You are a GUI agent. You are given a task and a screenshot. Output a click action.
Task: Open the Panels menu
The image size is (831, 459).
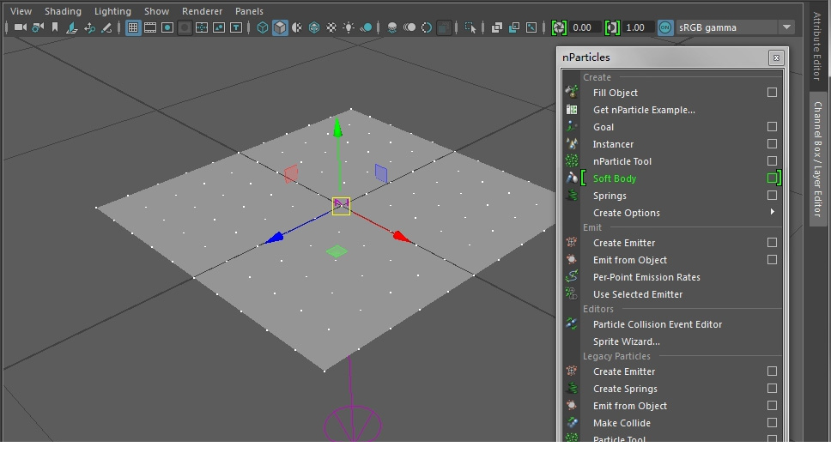[249, 11]
